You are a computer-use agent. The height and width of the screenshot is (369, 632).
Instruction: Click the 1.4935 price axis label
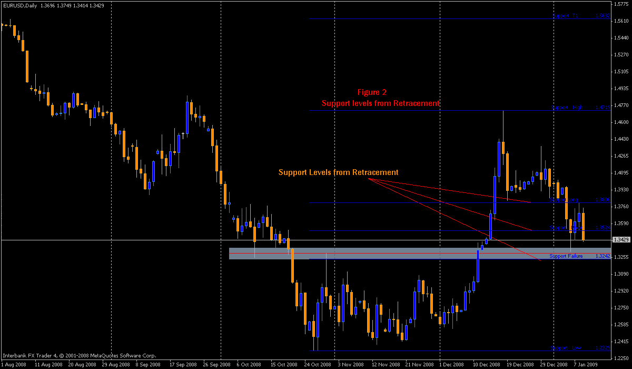(621, 89)
